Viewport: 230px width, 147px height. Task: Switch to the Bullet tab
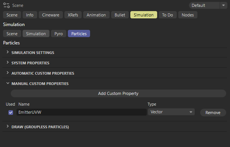click(120, 15)
